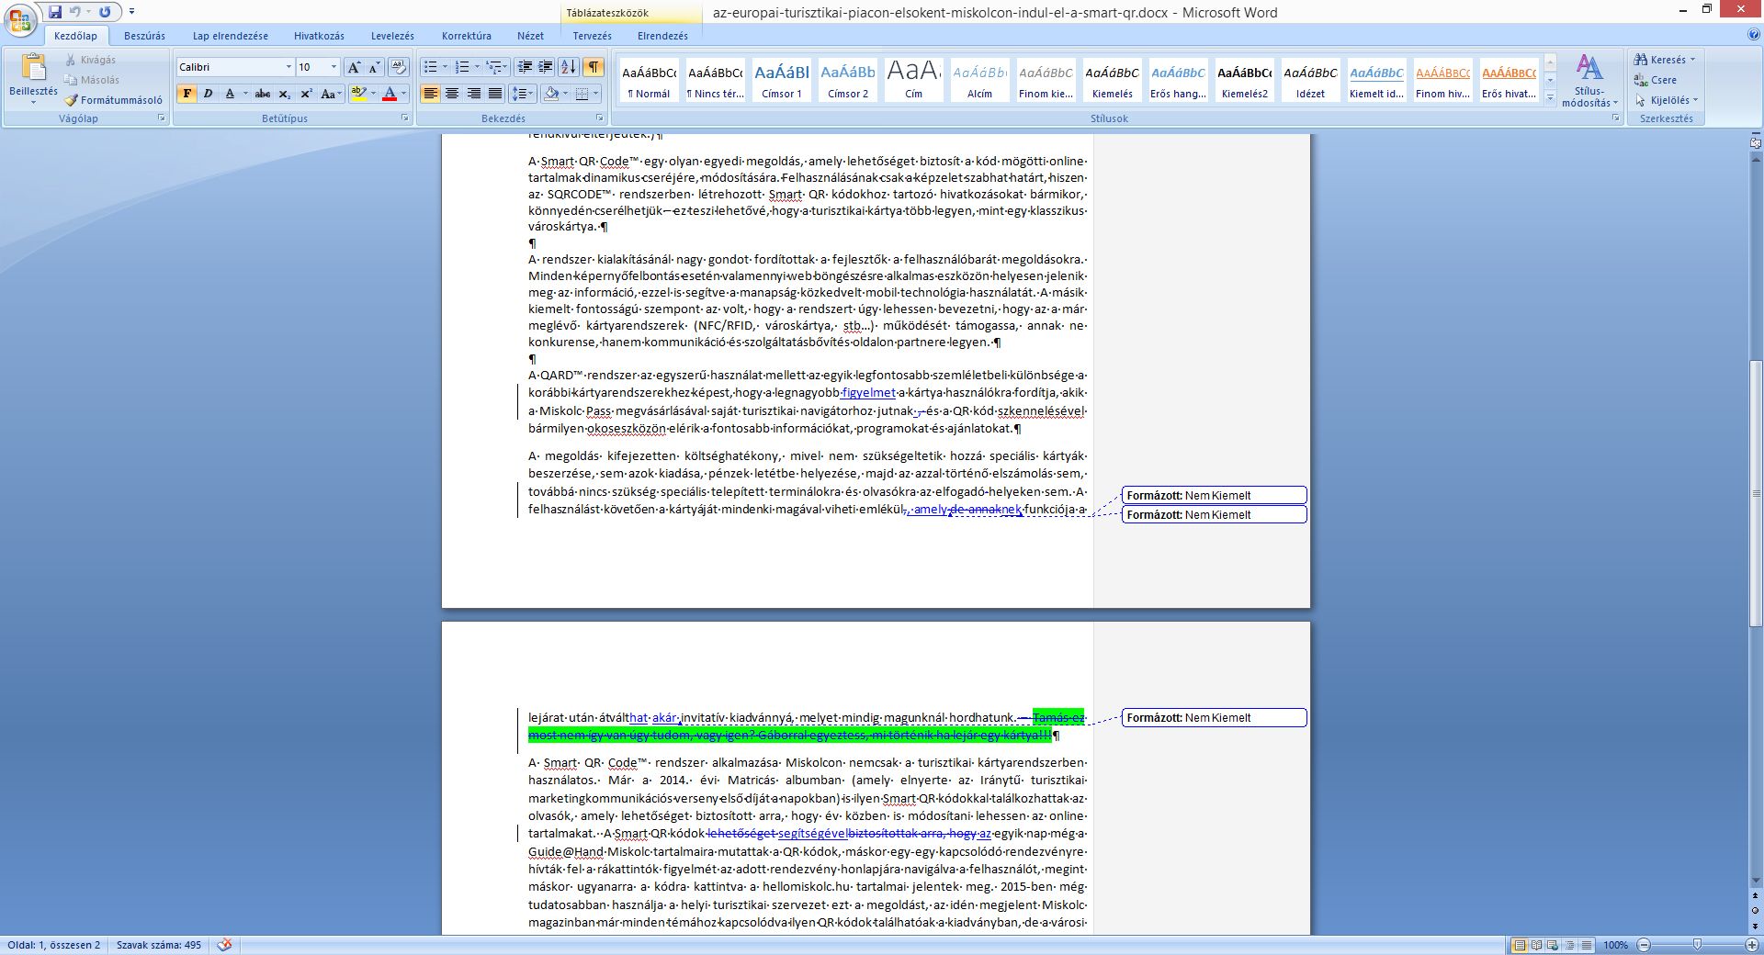Increase font size with grow icon
Viewport: 1764px width, 955px height.
(x=354, y=67)
